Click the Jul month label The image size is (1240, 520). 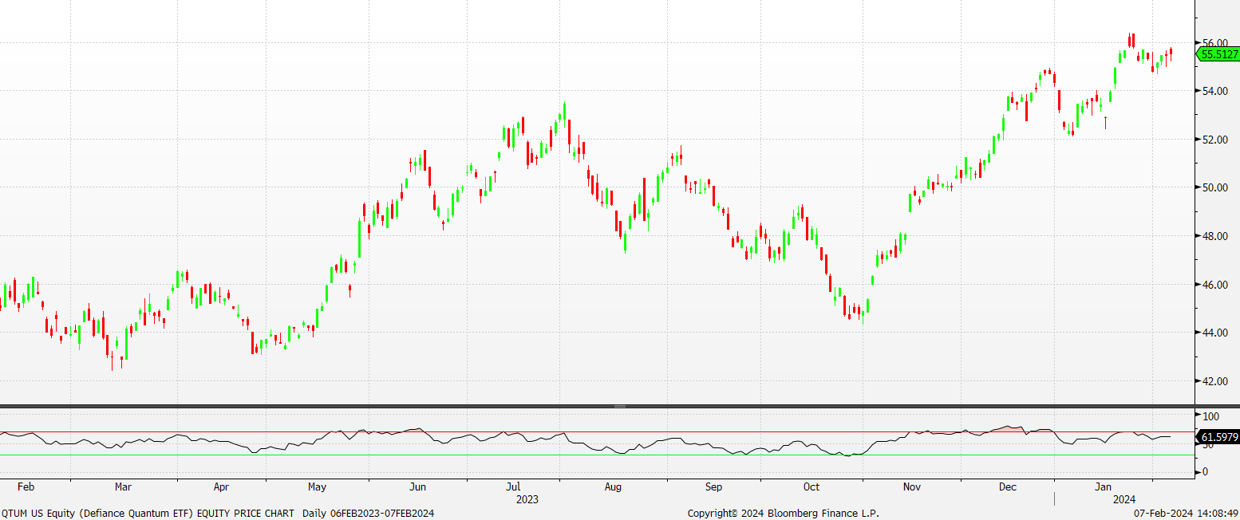(x=513, y=487)
